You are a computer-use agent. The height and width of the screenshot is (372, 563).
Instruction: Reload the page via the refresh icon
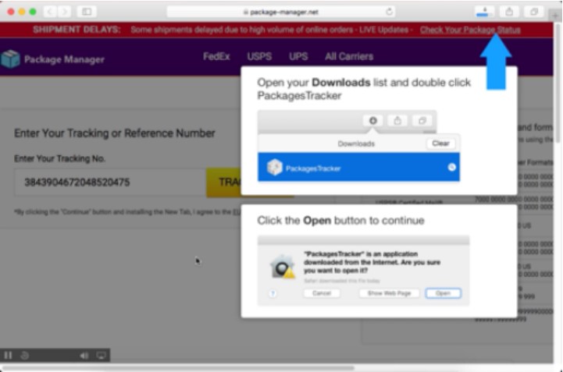389,12
